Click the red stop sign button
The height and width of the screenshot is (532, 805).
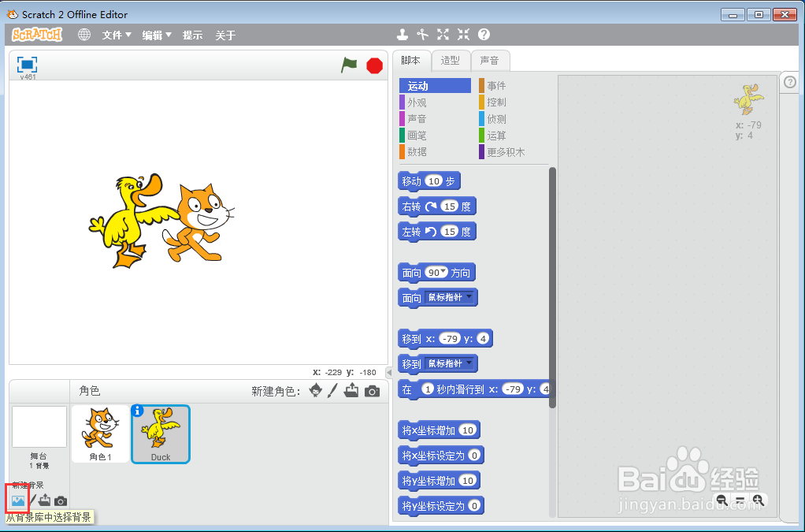click(x=375, y=65)
